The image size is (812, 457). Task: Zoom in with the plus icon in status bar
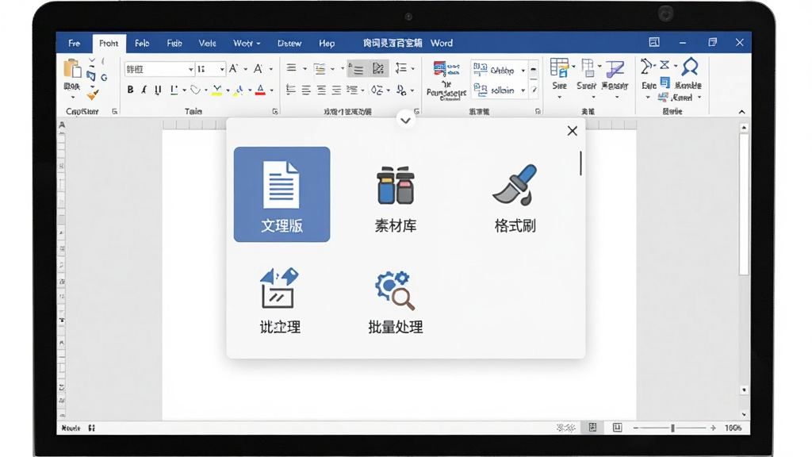[x=713, y=428]
